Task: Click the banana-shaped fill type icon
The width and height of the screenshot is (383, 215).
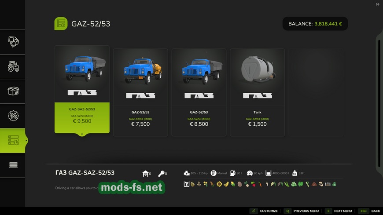Action: pyautogui.click(x=226, y=184)
